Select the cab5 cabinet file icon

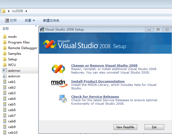point(5,104)
